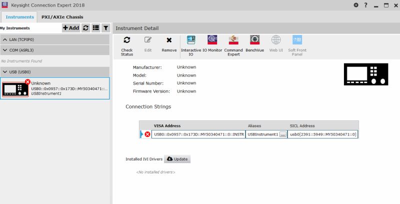Screen dimensions: 400x204
Task: Click the rescan refresh icon beside Add
Action: pos(85,28)
